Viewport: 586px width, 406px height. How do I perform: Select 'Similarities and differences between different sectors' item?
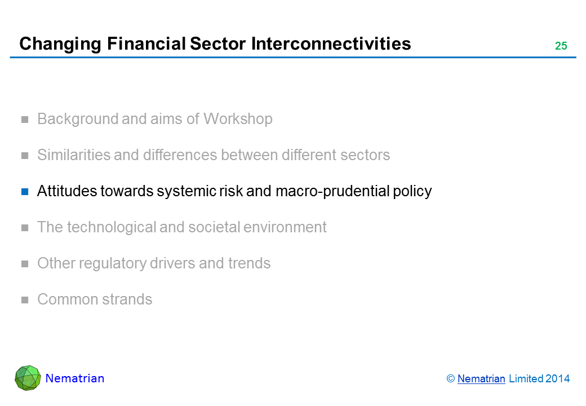(213, 155)
